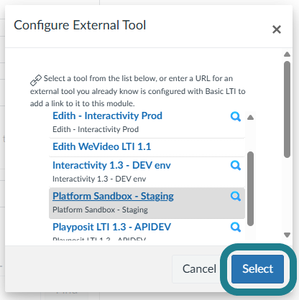The width and height of the screenshot is (299, 300).
Task: Choose the Platform Sandbox - Staging tool
Action: pyautogui.click(x=113, y=196)
